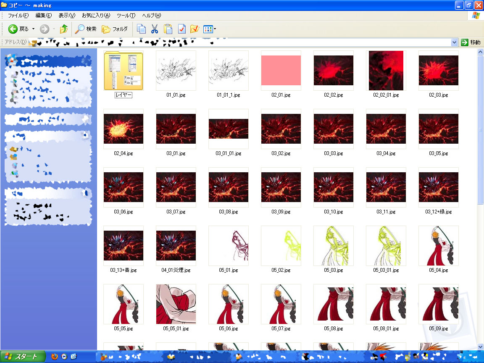
Task: Select thumbnail 05_01.jpg
Action: point(229,246)
